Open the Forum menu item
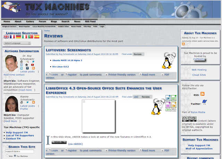 (x=42, y=22)
